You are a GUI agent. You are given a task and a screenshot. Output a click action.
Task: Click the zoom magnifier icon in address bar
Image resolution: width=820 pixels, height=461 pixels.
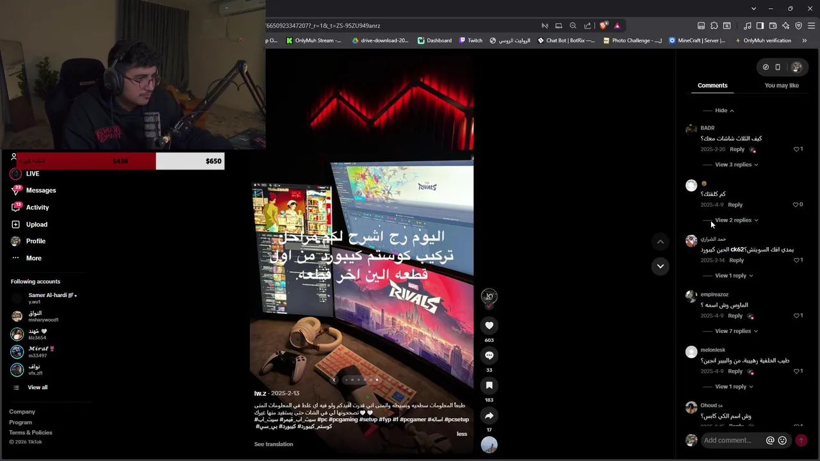(573, 26)
